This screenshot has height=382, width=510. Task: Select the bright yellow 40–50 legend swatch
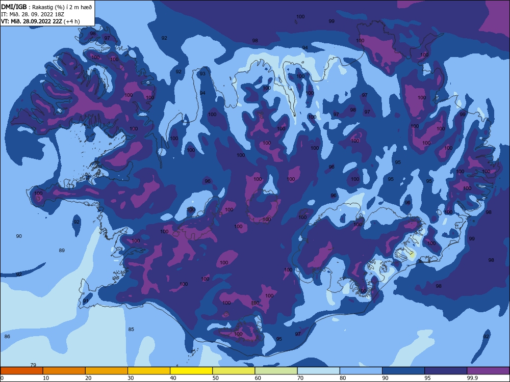point(191,371)
